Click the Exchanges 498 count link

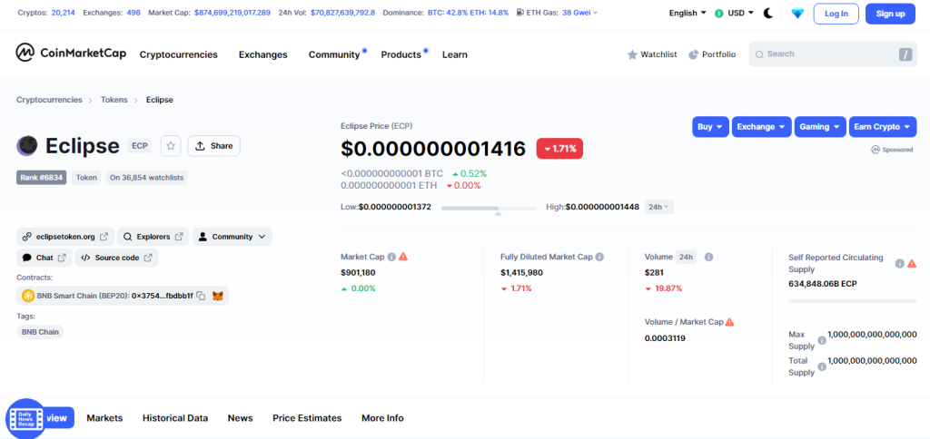click(x=134, y=12)
